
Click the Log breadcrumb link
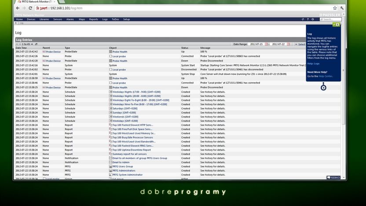[x=22, y=23]
